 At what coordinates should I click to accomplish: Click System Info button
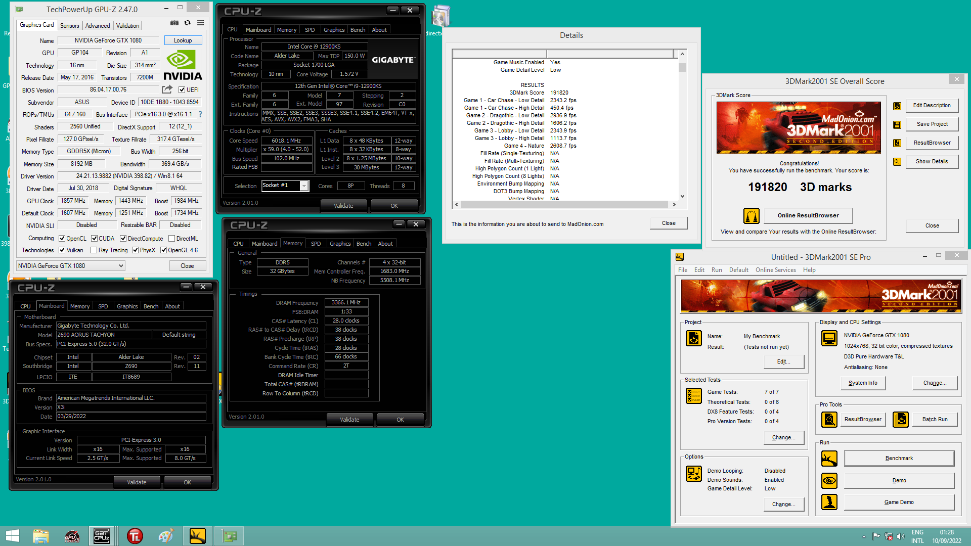click(863, 383)
